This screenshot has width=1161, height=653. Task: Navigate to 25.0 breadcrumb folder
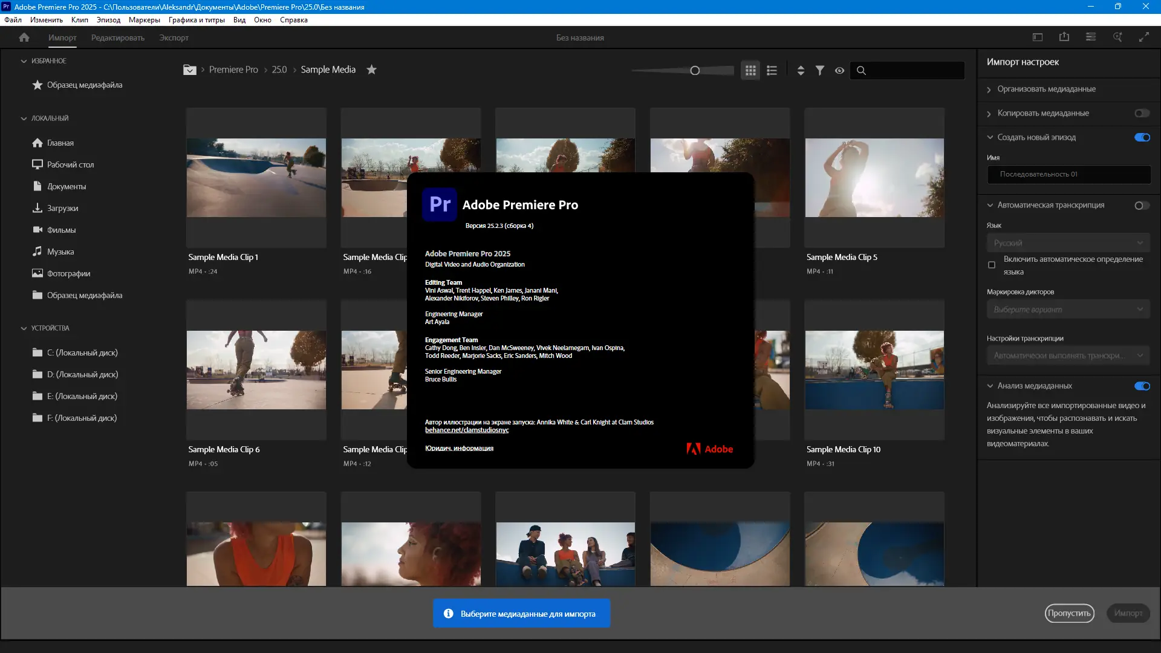279,70
